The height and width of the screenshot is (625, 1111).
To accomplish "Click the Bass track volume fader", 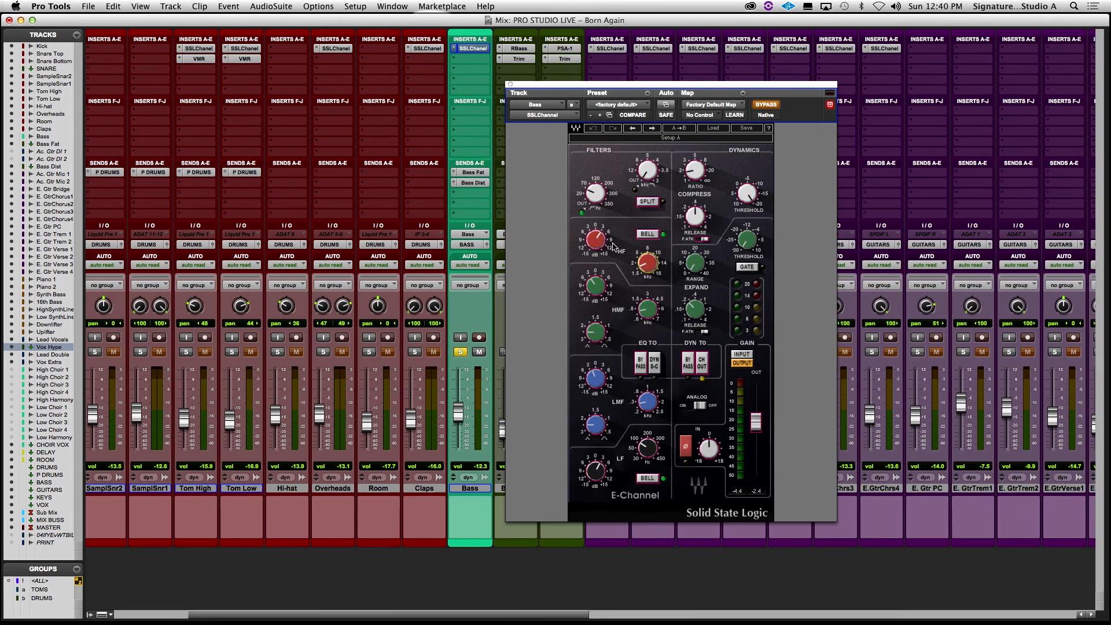I will coord(458,412).
